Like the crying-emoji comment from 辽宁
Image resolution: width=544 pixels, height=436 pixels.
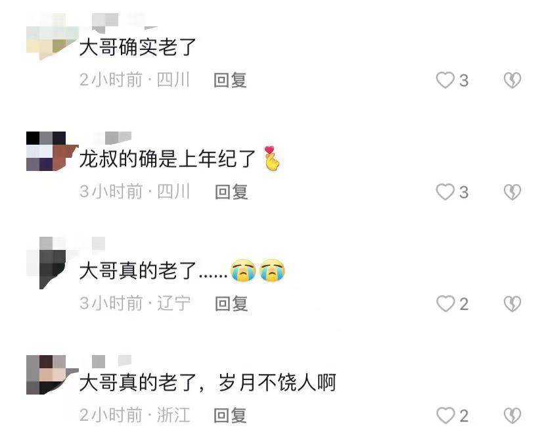coord(445,304)
